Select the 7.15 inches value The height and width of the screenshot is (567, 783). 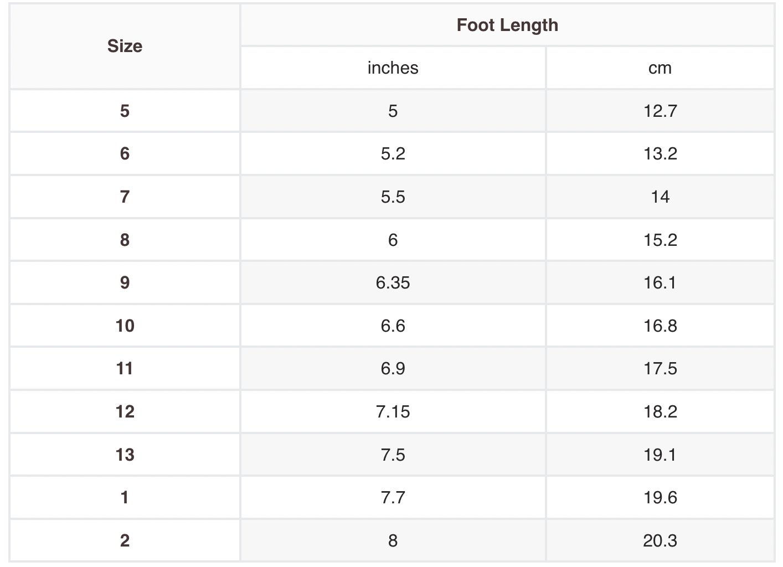(x=393, y=411)
